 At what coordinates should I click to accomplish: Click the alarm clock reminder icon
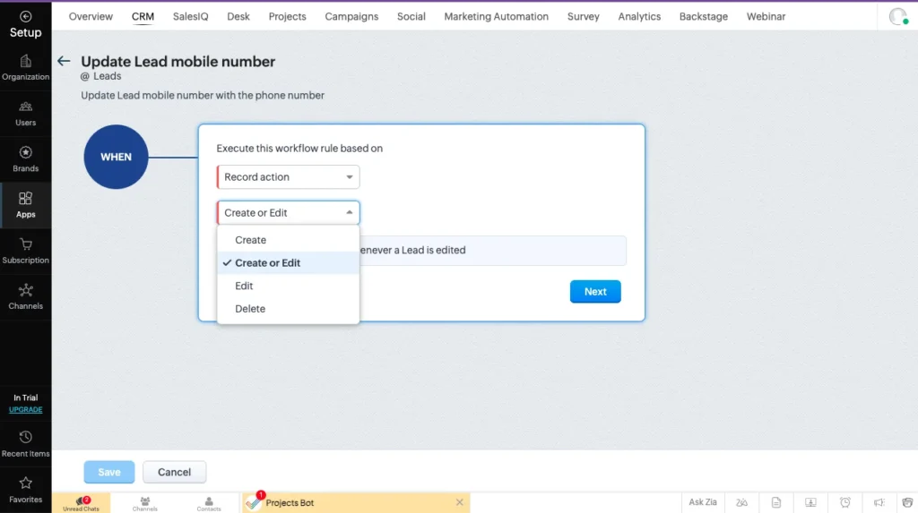coord(845,503)
